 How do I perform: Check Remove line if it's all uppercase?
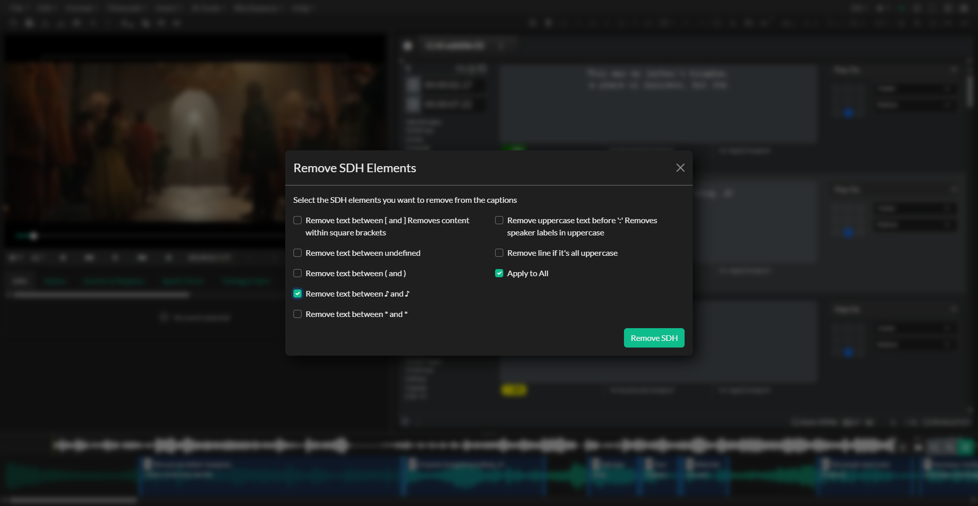click(499, 253)
